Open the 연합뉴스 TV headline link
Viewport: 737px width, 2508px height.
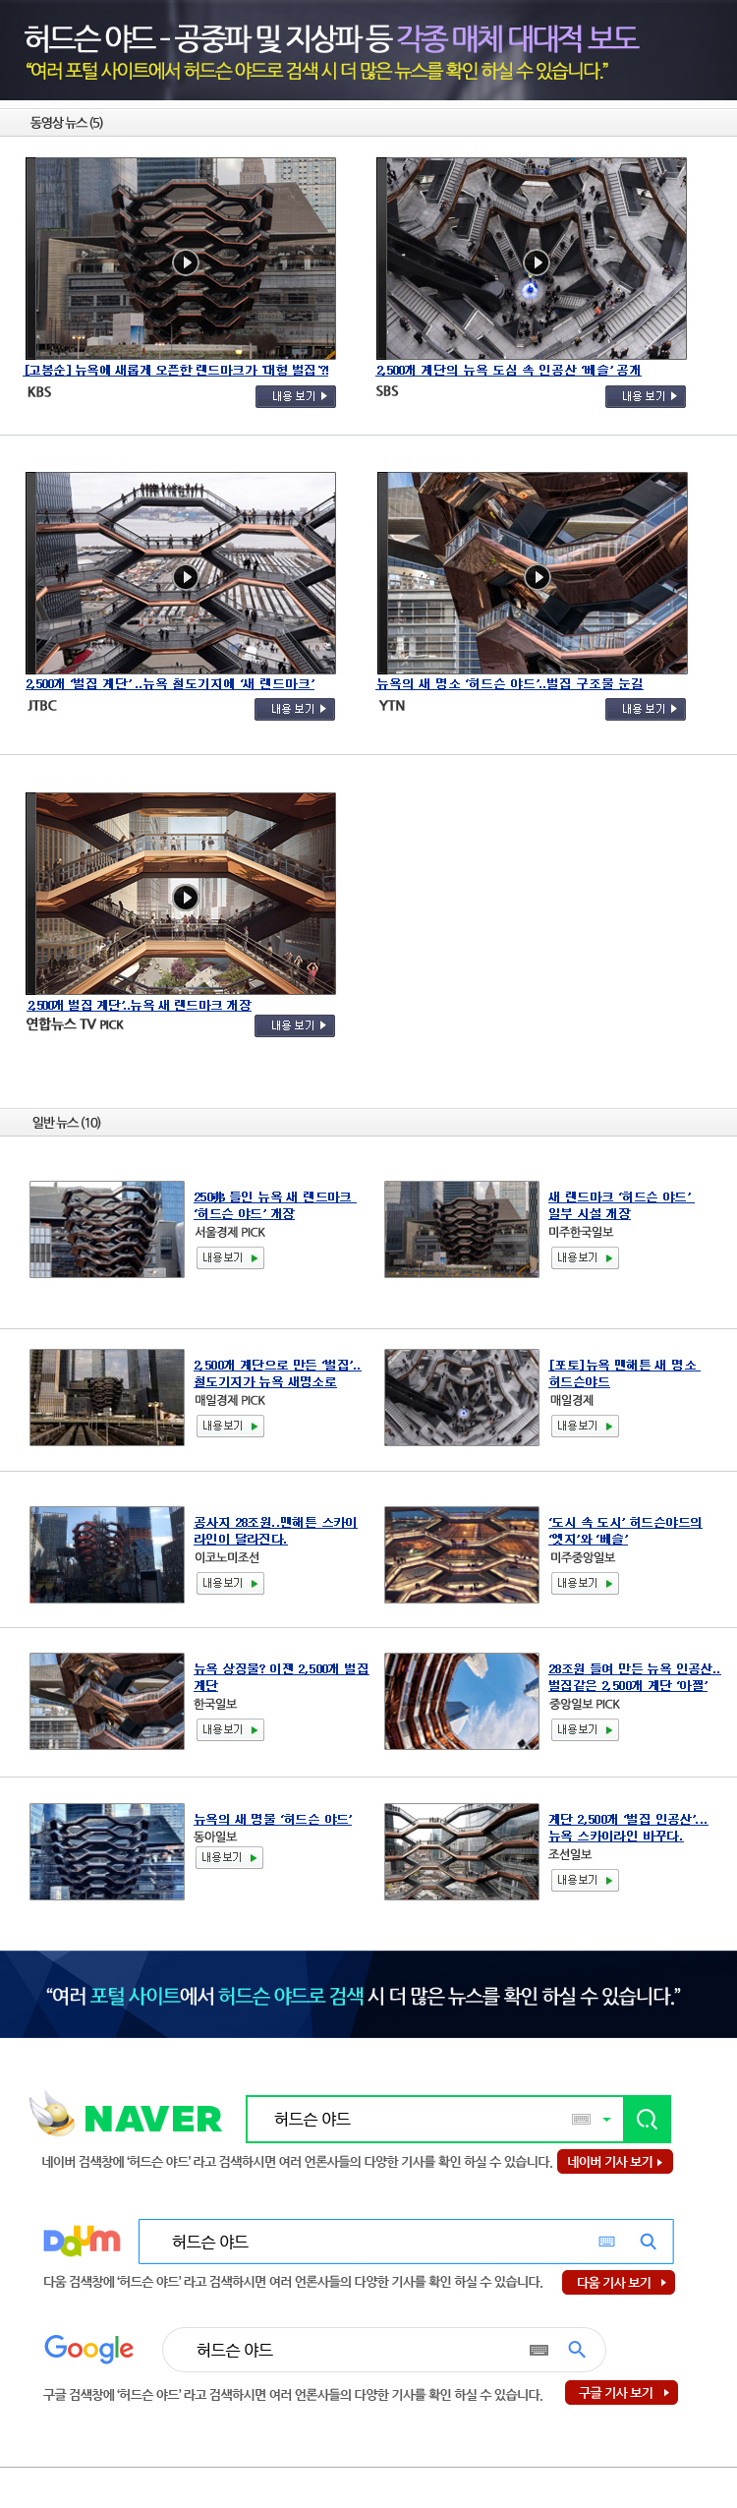(x=140, y=1005)
